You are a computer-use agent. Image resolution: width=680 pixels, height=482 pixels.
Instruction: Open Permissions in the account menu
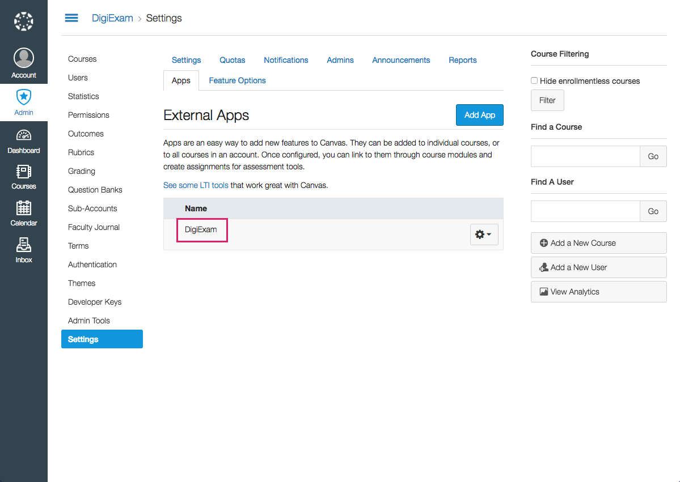pyautogui.click(x=88, y=115)
